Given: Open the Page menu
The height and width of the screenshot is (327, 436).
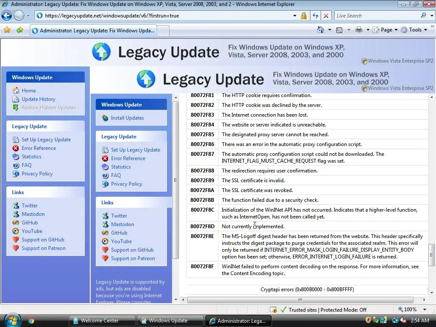Looking at the screenshot, I should coord(385,30).
